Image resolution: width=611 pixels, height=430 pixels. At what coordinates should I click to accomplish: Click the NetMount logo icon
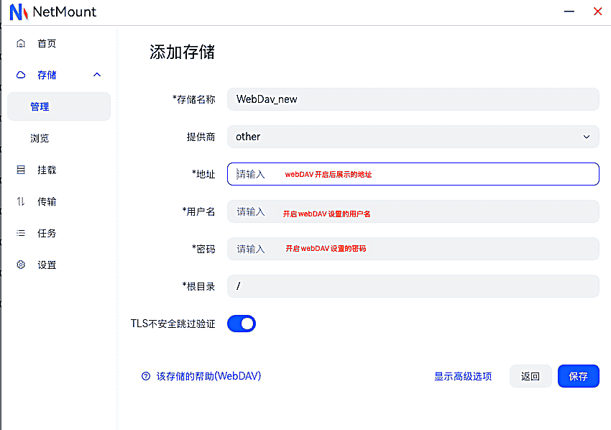(18, 12)
